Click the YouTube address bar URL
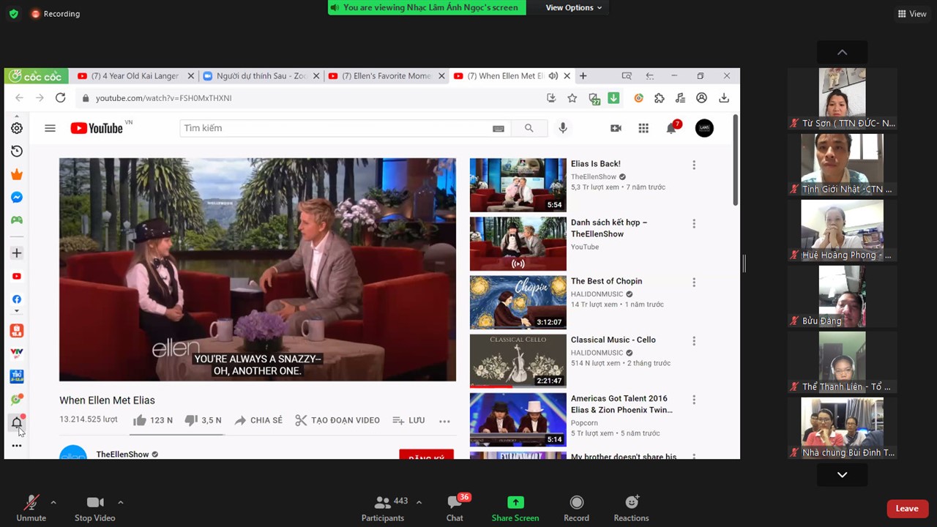Image resolution: width=937 pixels, height=527 pixels. pyautogui.click(x=164, y=98)
